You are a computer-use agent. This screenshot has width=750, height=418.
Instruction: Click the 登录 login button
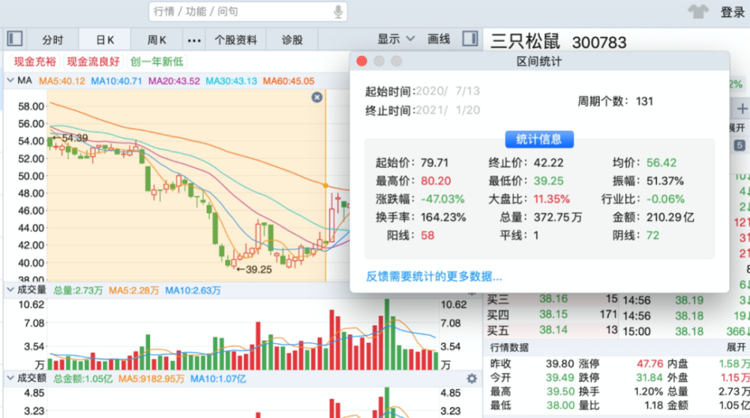tap(732, 12)
